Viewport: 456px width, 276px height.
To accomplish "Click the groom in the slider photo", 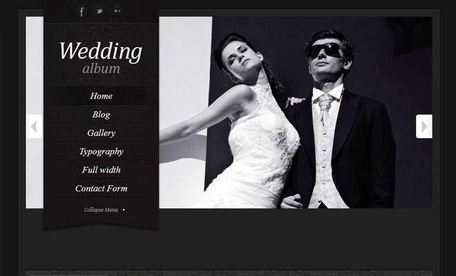I will pyautogui.click(x=339, y=138).
